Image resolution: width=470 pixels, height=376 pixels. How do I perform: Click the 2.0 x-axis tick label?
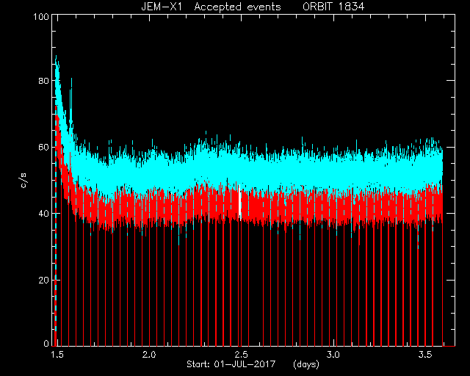pos(149,355)
